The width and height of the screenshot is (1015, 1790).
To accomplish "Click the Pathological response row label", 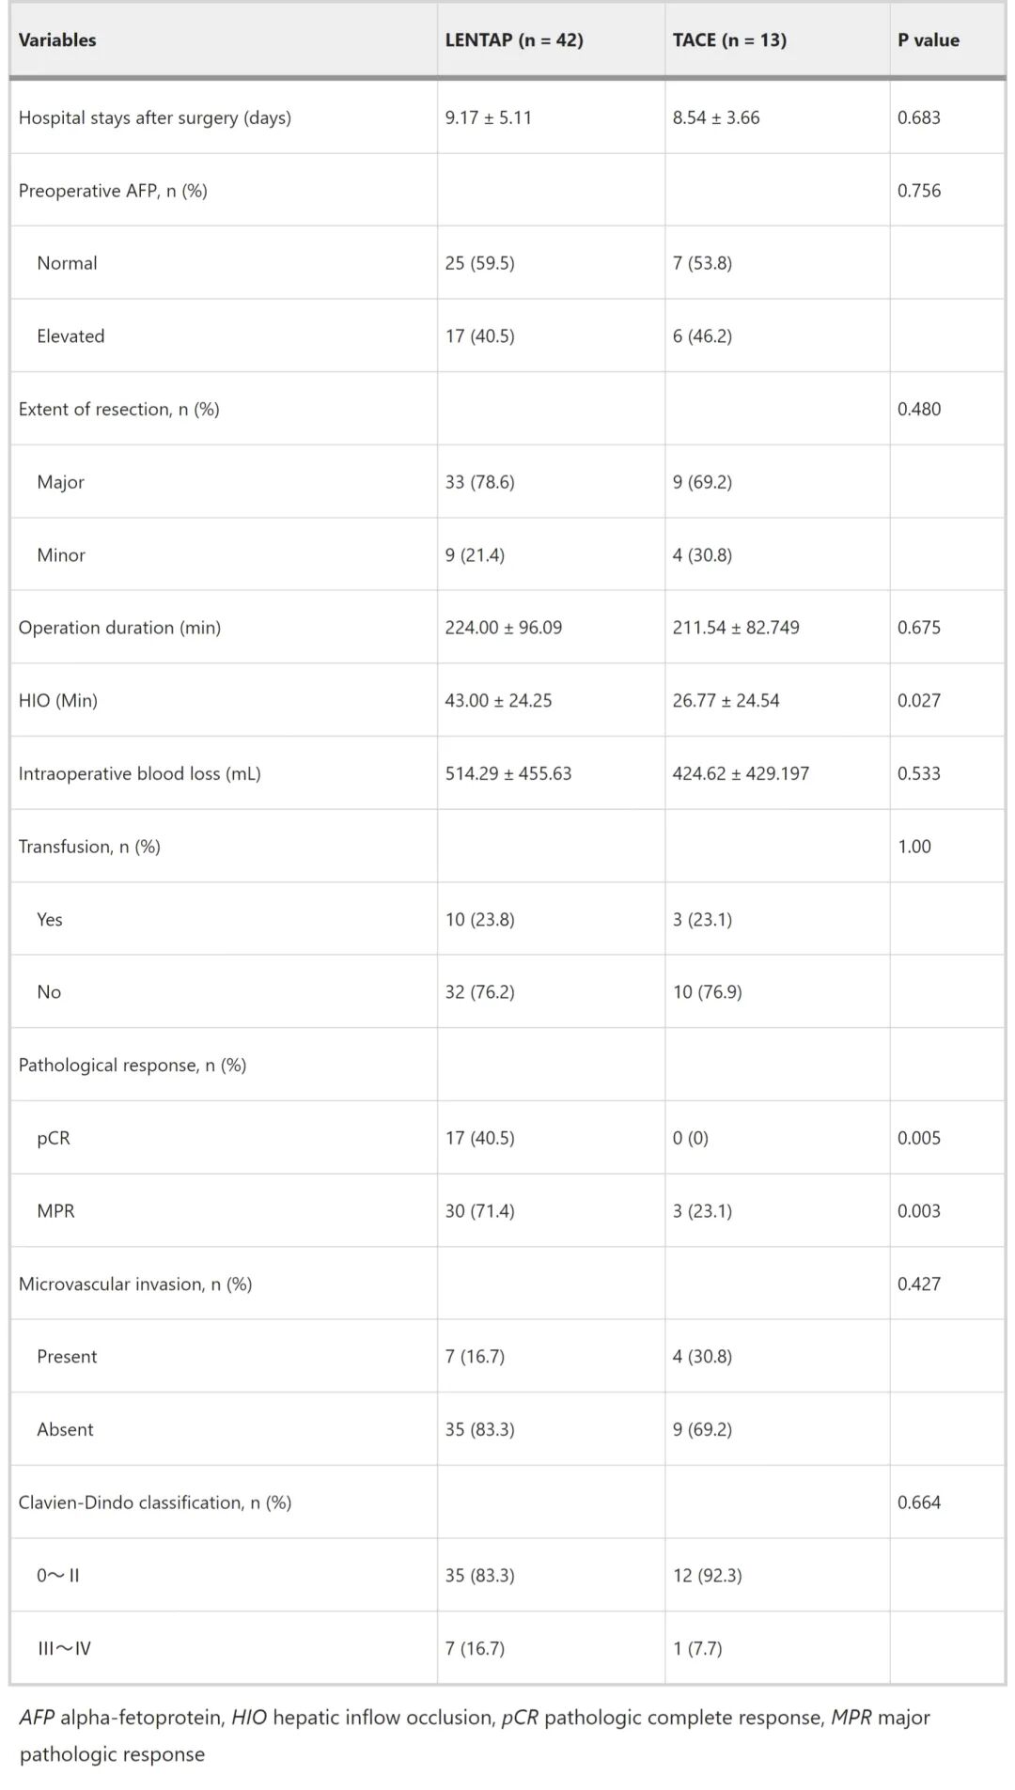I will pos(133,1065).
